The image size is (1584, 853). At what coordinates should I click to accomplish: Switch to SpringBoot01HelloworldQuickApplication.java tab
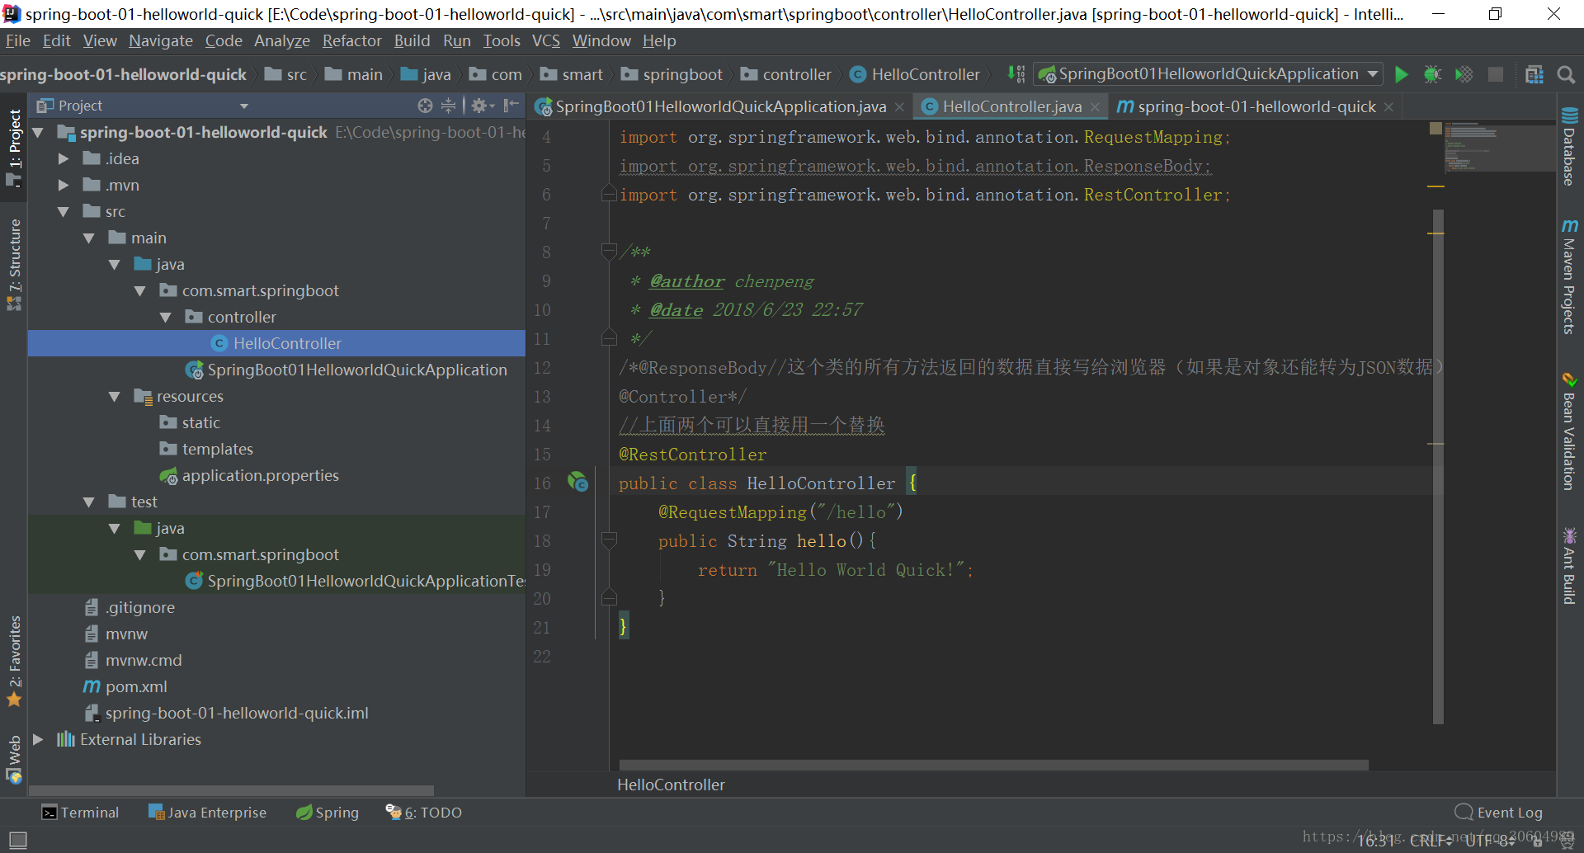click(x=720, y=106)
